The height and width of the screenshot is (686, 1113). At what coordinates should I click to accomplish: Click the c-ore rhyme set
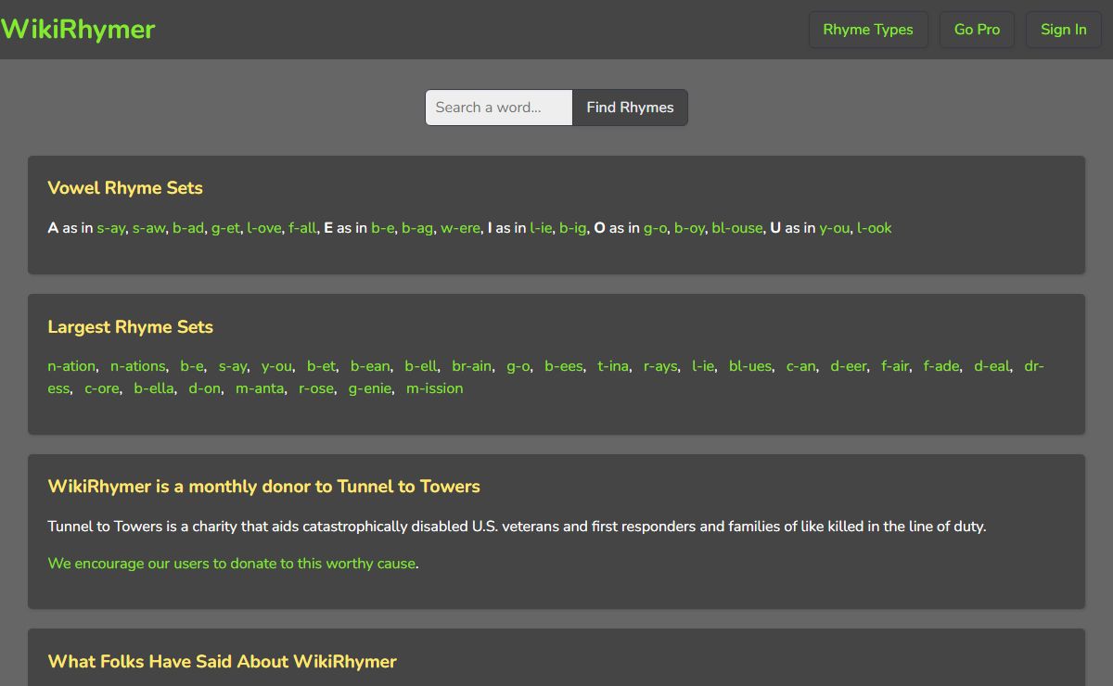click(x=102, y=388)
